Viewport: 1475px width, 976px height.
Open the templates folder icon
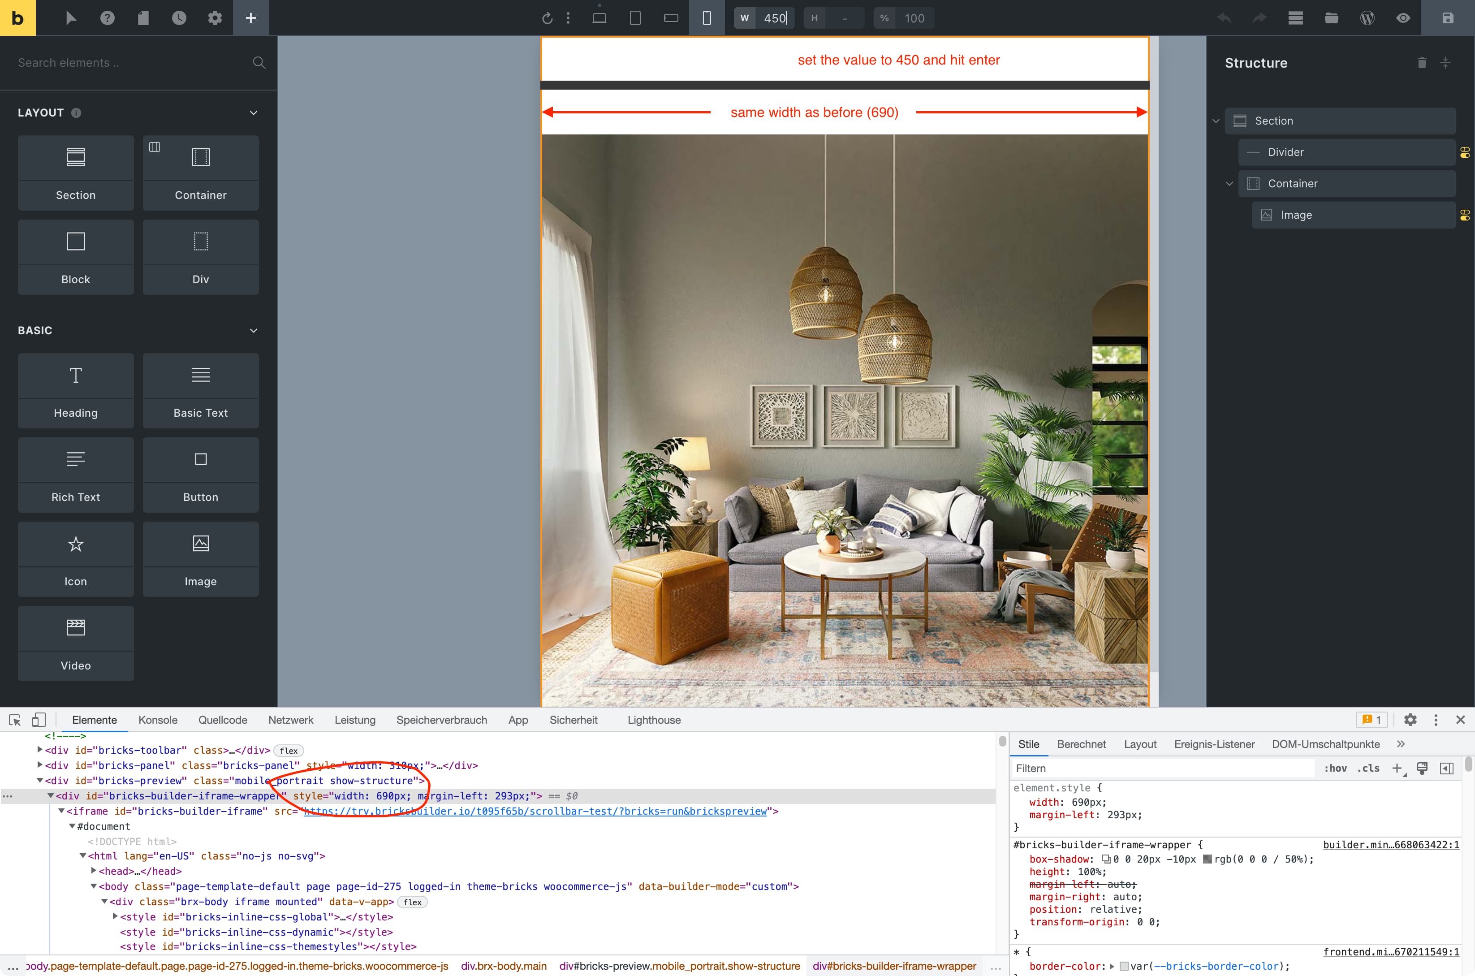pos(1331,18)
